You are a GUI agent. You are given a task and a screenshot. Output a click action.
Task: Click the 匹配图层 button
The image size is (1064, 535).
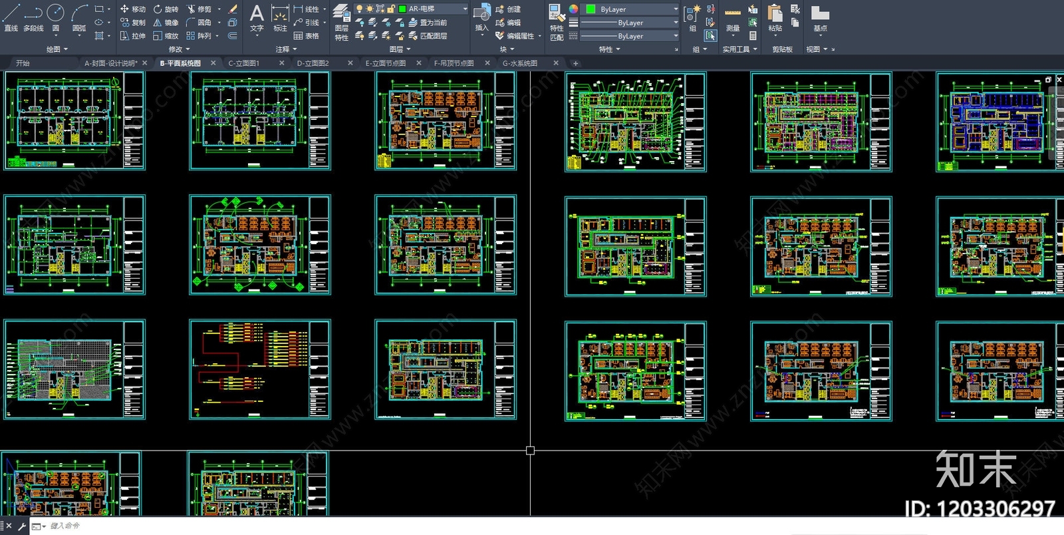[428, 36]
